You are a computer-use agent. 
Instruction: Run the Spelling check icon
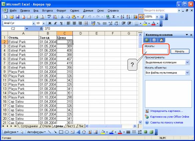(x=49, y=17)
